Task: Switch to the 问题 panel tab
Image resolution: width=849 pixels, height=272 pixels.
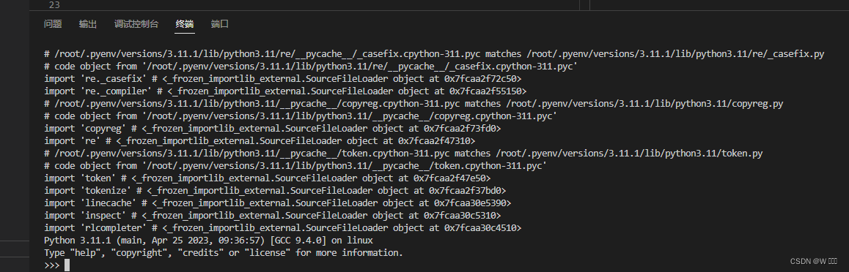Action: click(53, 23)
